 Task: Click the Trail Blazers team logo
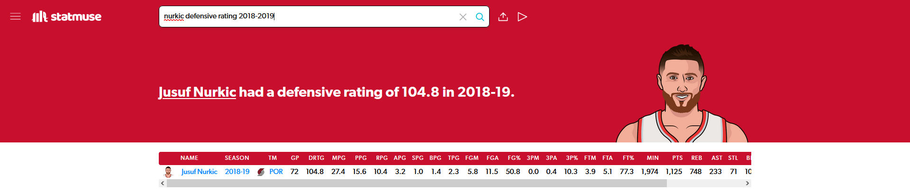point(261,172)
